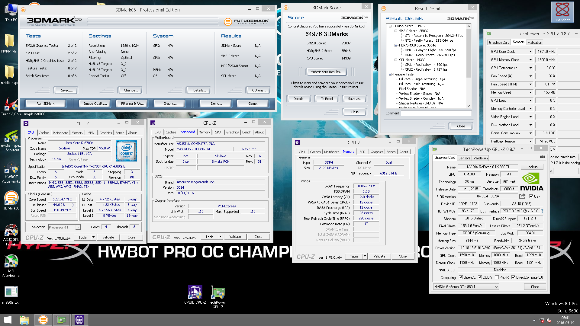Collapse the Feature Tests tree node
Image resolution: width=580 pixels, height=326 pixels.
click(x=390, y=74)
